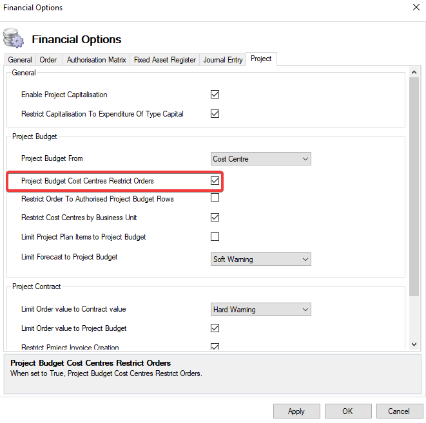The width and height of the screenshot is (426, 423).
Task: Open the Fixed Asset Register tab
Action: (x=165, y=60)
